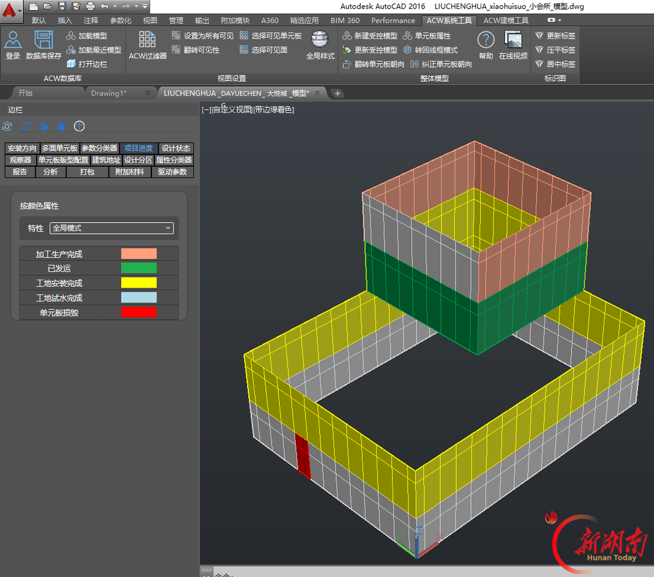Click the Save icon in the quick access toolbar
654x577 pixels.
(x=62, y=6)
